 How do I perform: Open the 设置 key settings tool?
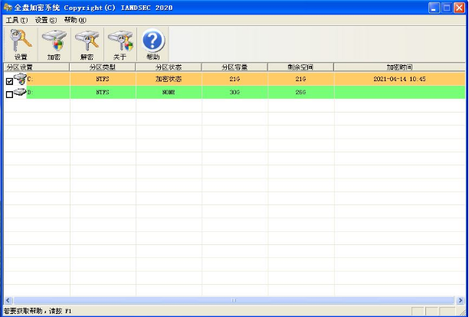coord(21,44)
